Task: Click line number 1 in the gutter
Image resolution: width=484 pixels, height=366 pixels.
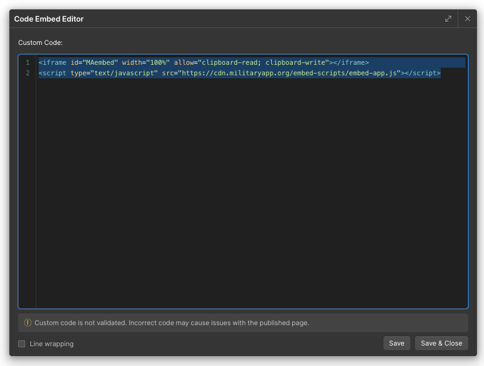Action: point(28,62)
